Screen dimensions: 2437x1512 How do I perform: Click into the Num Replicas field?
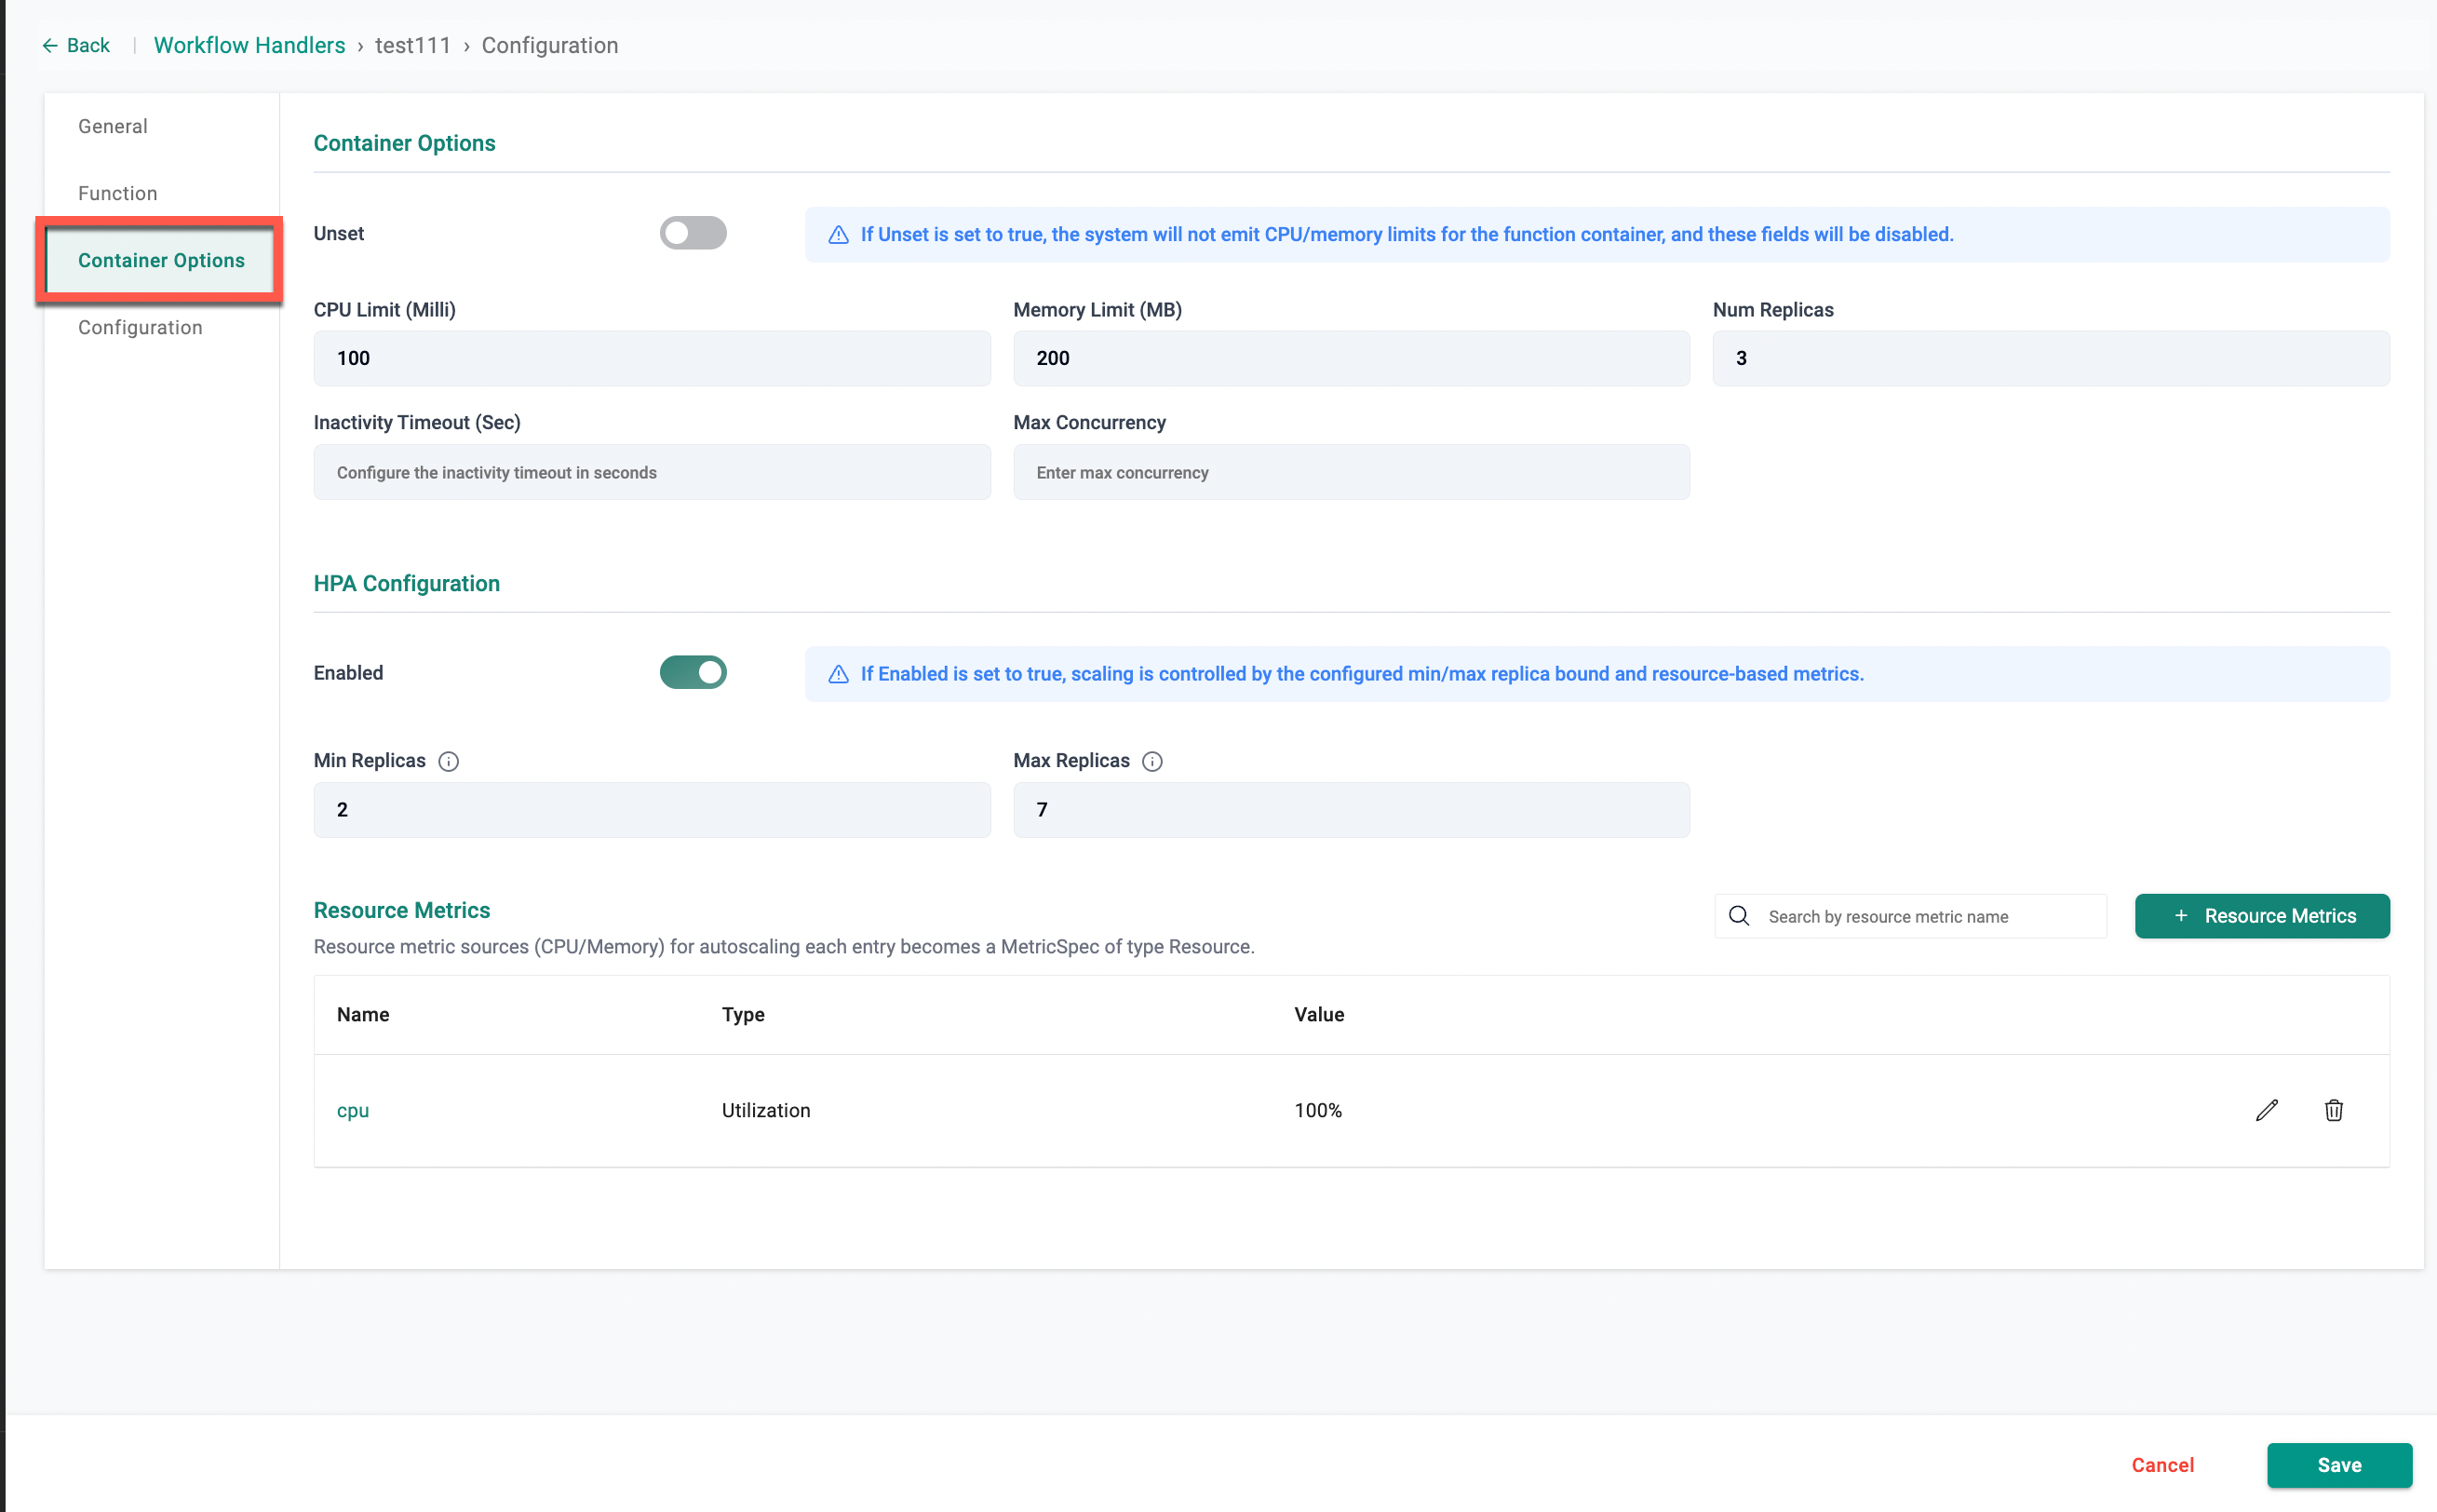(x=2052, y=358)
